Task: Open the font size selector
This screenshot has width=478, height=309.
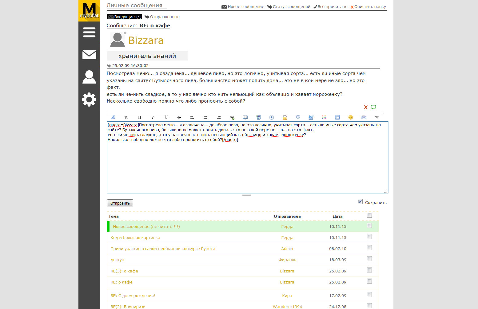Action: (x=126, y=117)
